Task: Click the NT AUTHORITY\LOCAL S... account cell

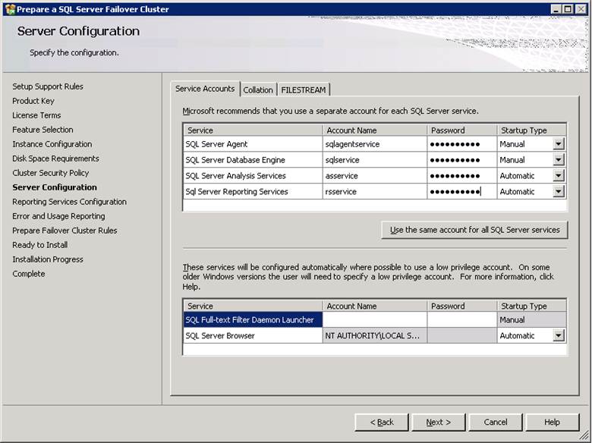Action: [x=374, y=335]
